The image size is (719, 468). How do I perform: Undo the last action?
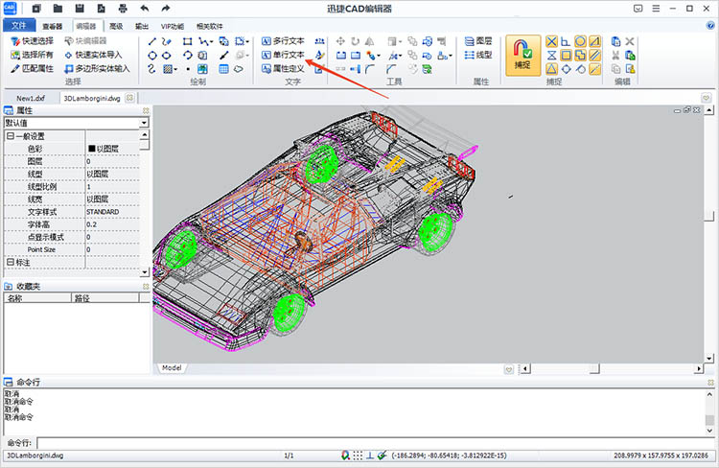point(145,9)
